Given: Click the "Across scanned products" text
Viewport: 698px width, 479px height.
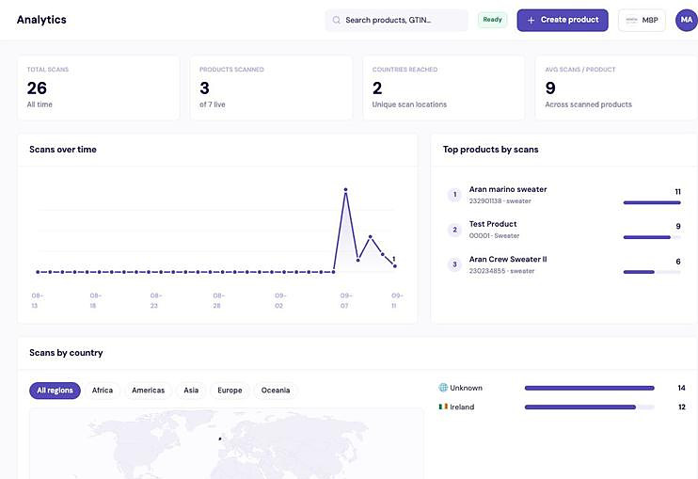Looking at the screenshot, I should (588, 104).
